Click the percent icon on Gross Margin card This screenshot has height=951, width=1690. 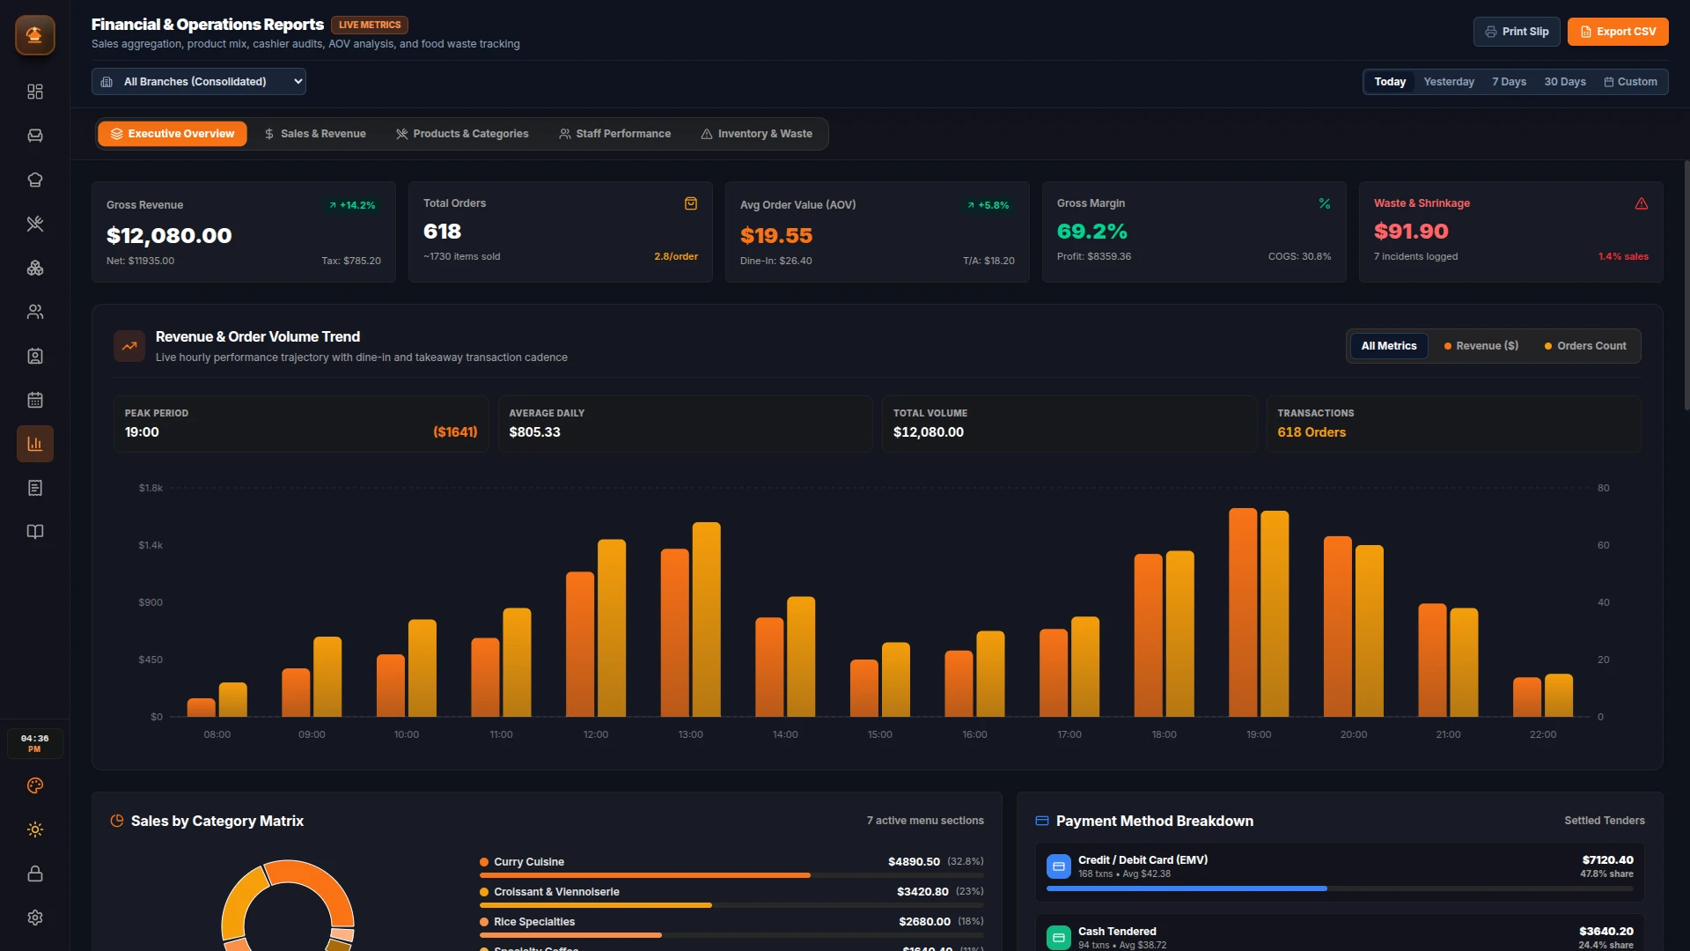1325,203
